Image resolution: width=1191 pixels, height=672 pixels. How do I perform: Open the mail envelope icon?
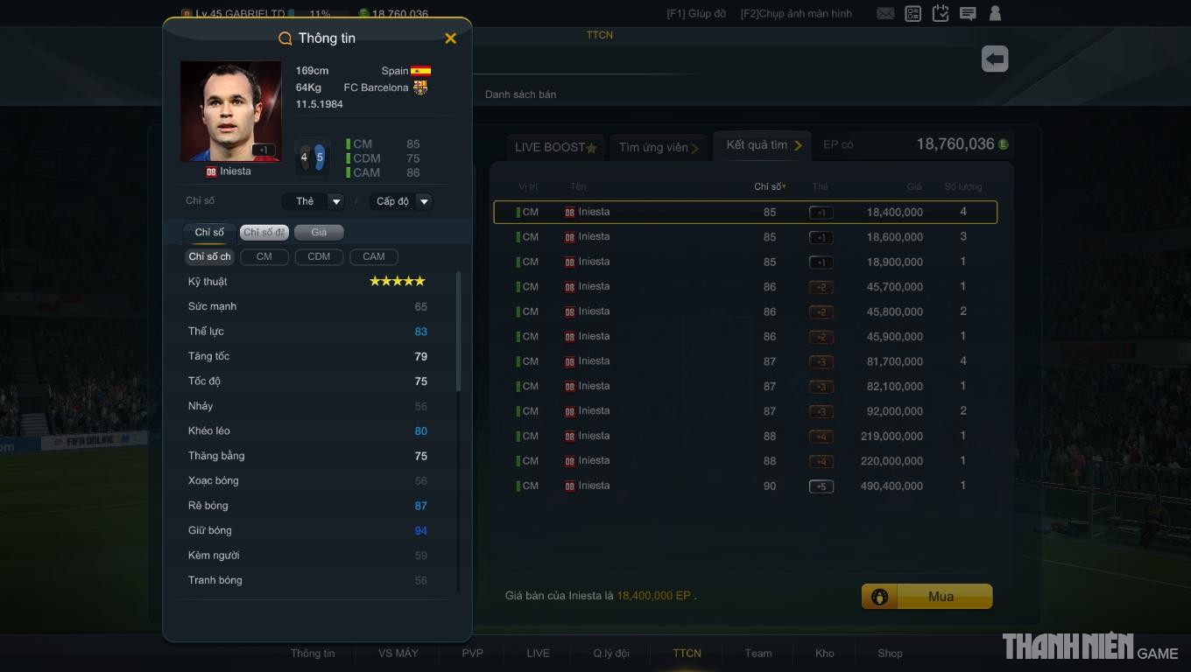click(885, 14)
